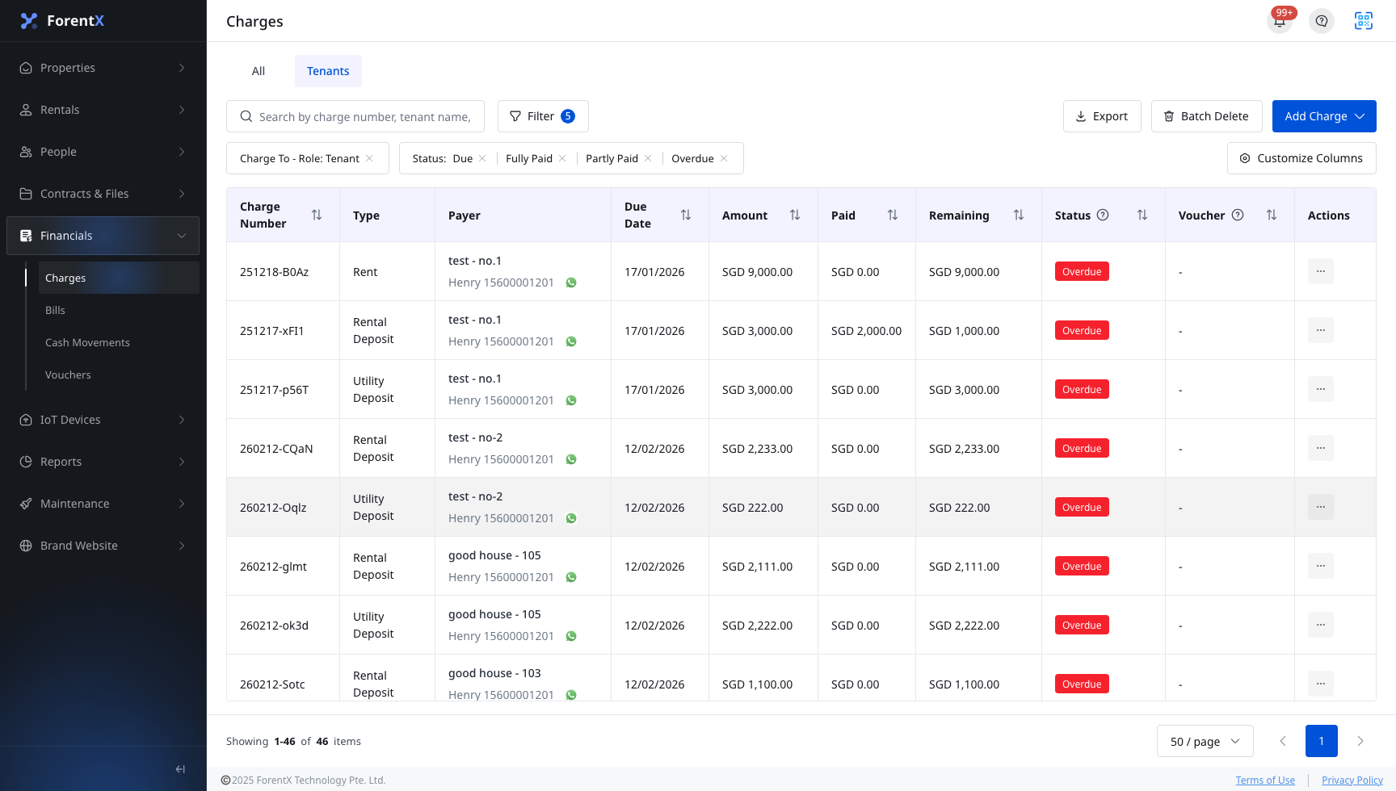Open the notifications bell icon
The height and width of the screenshot is (791, 1396).
click(1280, 21)
